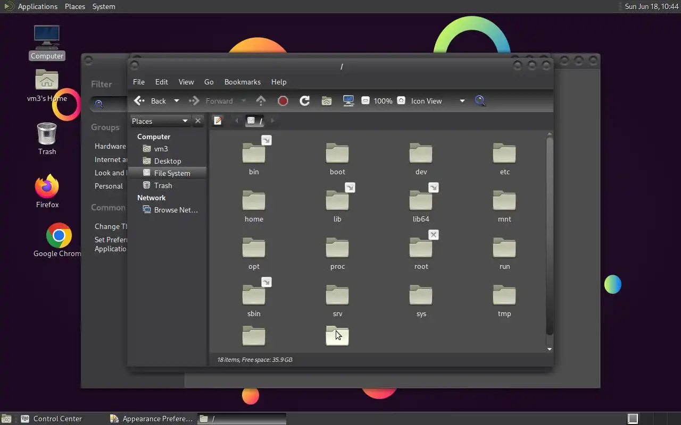Close the Places side pane
681x425 pixels.
[x=198, y=121]
